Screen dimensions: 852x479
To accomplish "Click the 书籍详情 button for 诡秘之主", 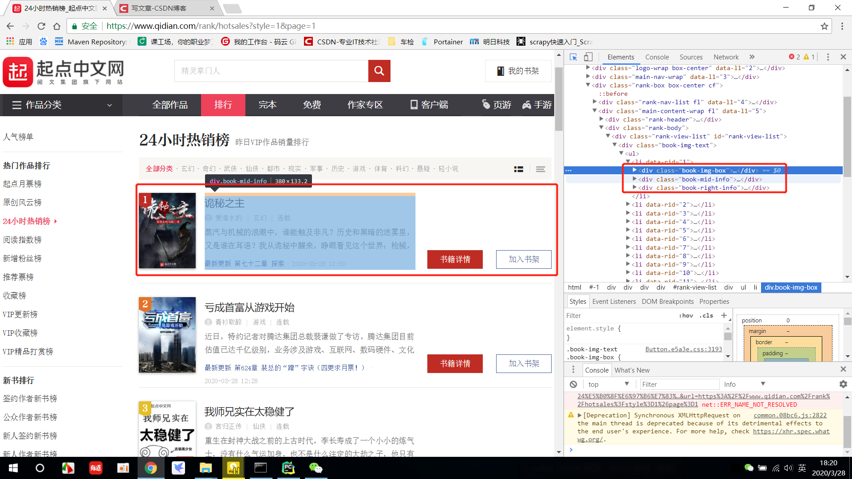I will (x=455, y=259).
